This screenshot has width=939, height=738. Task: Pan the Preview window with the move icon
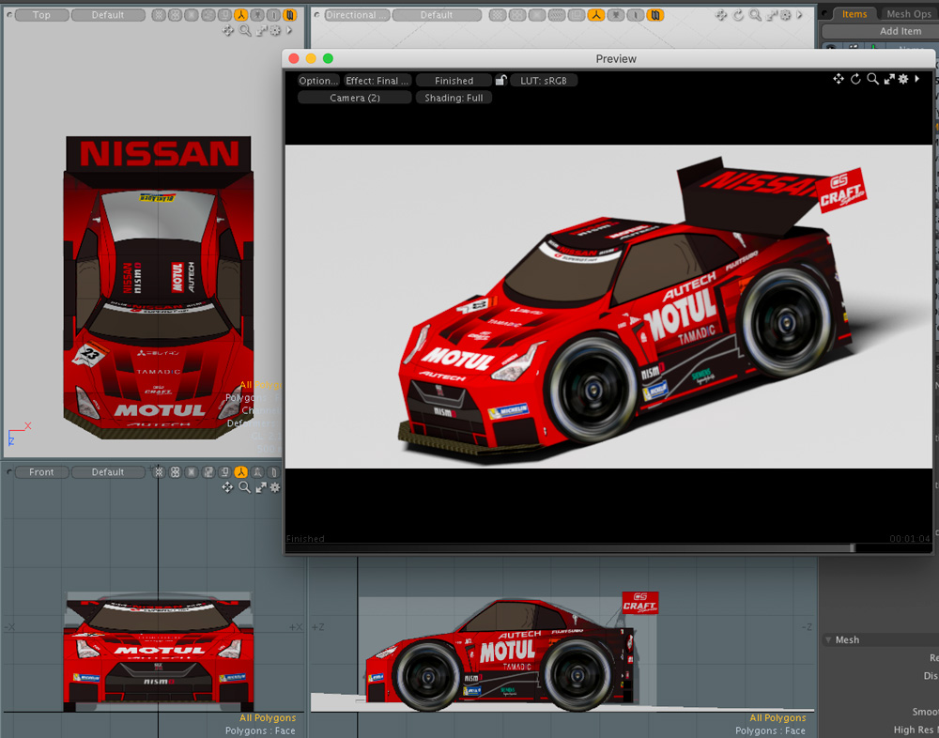(x=839, y=79)
